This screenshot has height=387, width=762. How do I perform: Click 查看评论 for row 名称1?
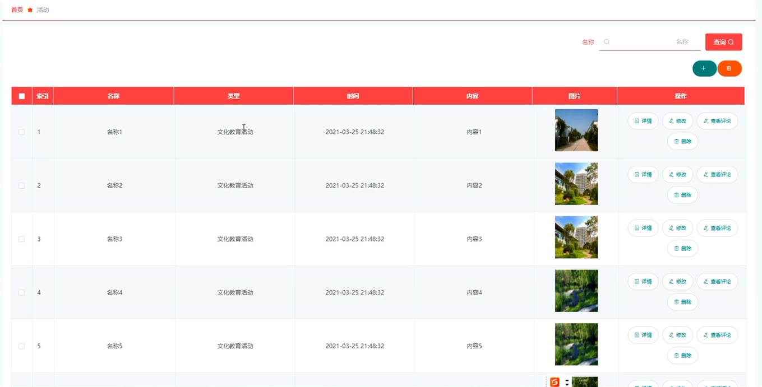717,121
